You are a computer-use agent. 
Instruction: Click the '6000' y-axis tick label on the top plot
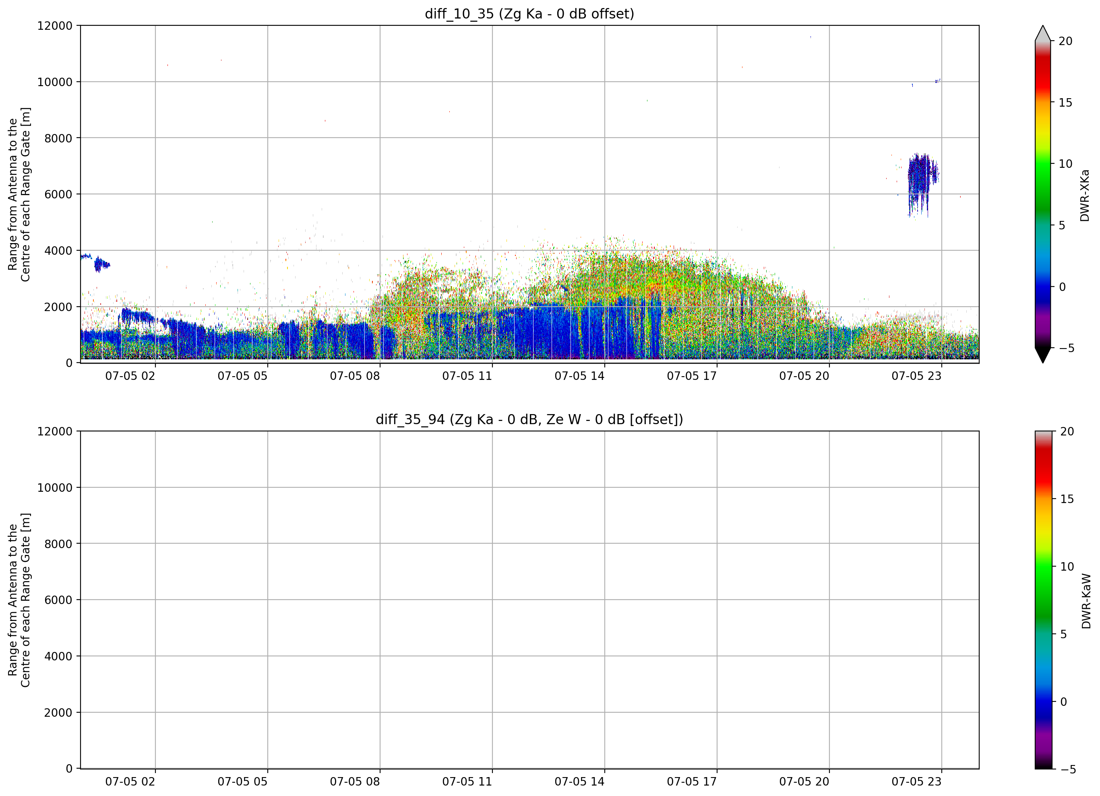coord(58,194)
